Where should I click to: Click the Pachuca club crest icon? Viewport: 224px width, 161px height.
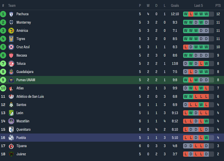[x=11, y=14]
